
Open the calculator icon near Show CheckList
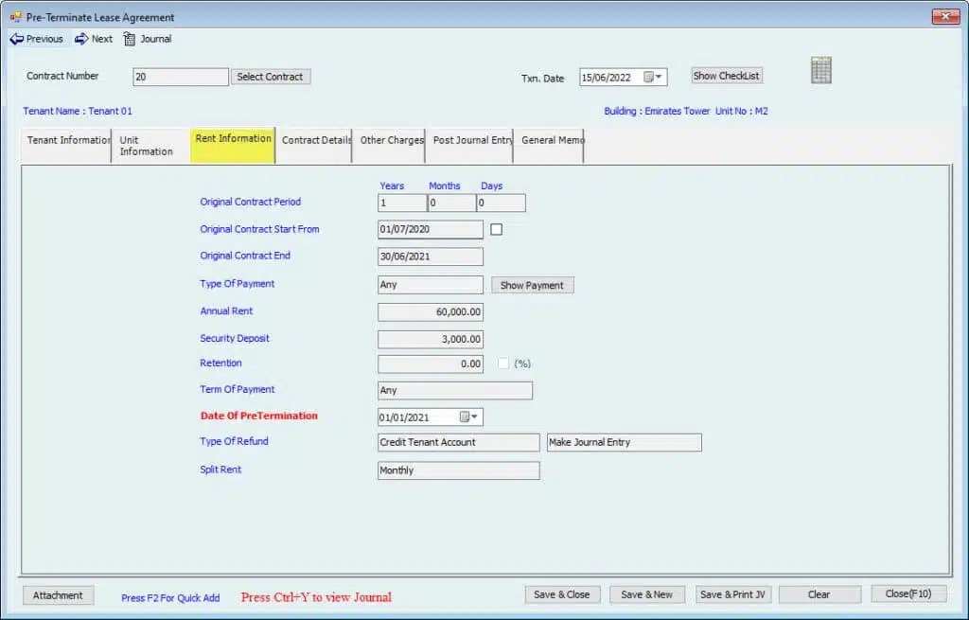(x=820, y=71)
